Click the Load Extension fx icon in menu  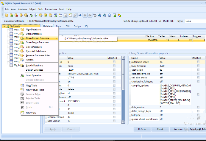click(x=22, y=75)
